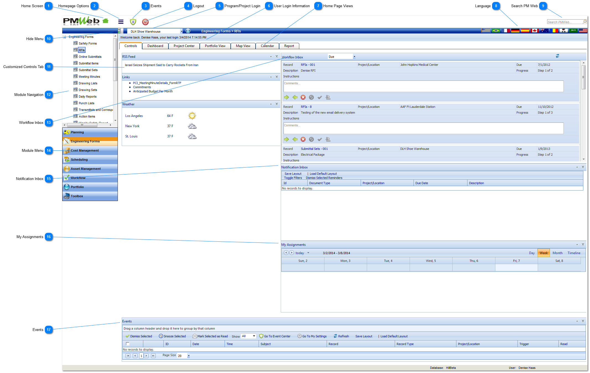
Task: Click delegate user icon for RFIs - 8
Action: (328, 139)
